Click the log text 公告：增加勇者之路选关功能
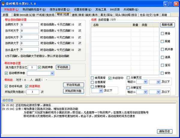 tap(47, 109)
